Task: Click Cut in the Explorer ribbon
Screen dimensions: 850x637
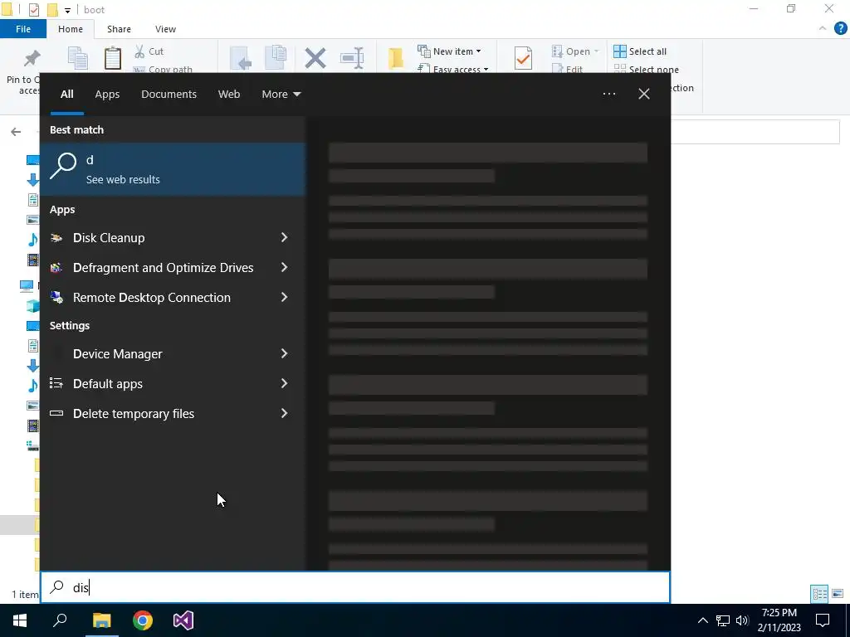Action: 149,51
